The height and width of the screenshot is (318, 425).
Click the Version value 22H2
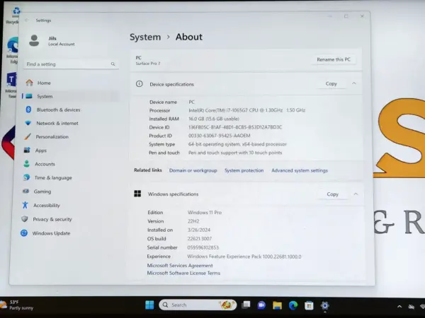[193, 221]
